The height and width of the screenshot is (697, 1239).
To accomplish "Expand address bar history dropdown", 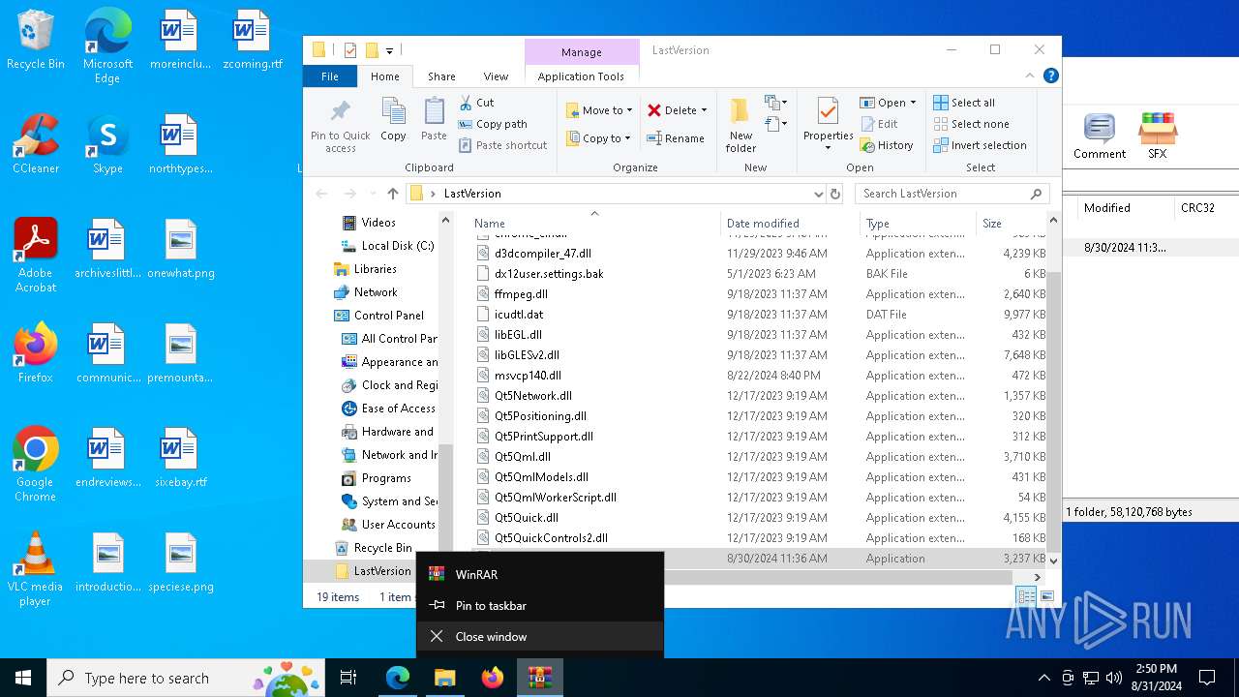I will pos(819,194).
